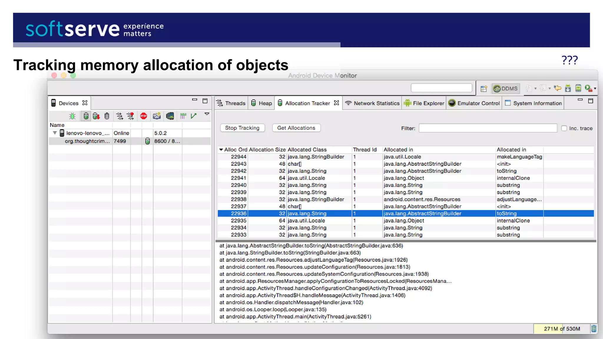Screen dimensions: 603x339
Task: Click the heap icon in the org.thoughtcrim row
Action: 148,141
